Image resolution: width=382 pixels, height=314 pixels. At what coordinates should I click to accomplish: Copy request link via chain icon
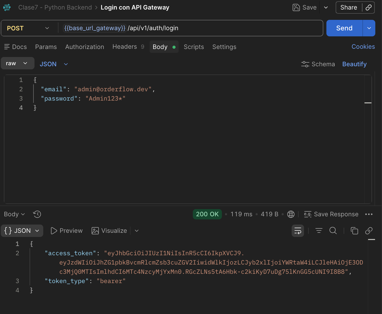(369, 7)
